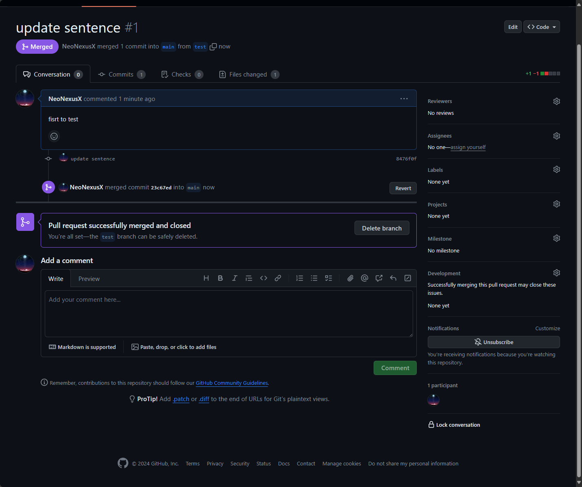Screen dimensions: 582x487
Task: Open the Contact footer link
Action: point(306,463)
